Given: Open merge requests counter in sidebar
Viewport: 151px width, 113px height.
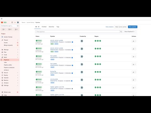Looking at the screenshot, I should pyautogui.click(x=10, y=30).
